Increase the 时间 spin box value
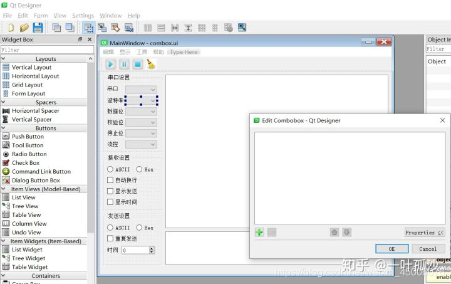Screen dimensions: 451x284 (x=152, y=248)
